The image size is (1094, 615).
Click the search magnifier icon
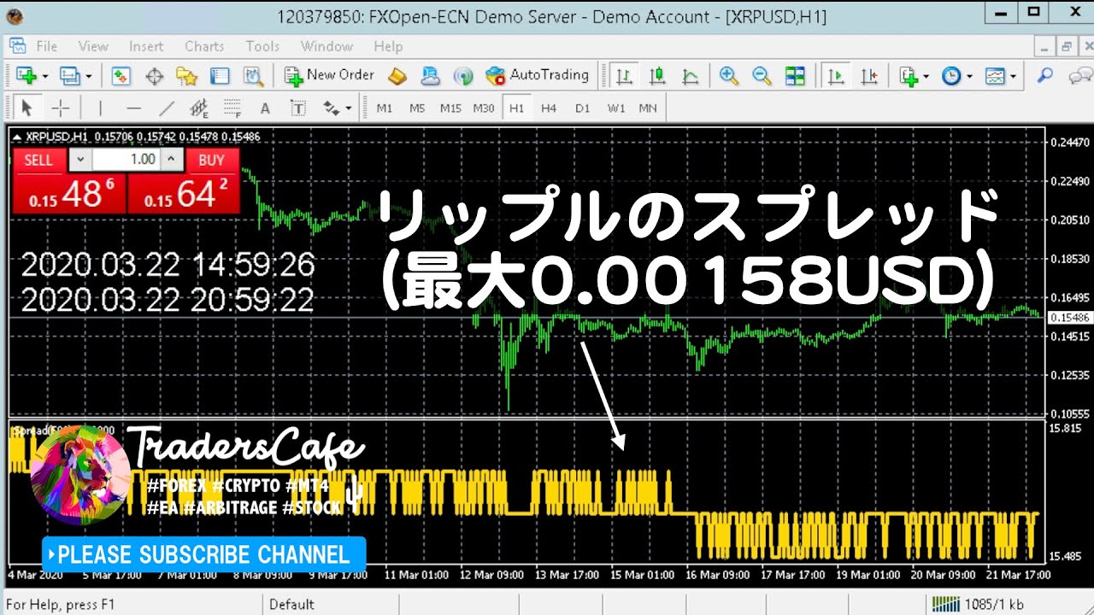pos(1044,76)
